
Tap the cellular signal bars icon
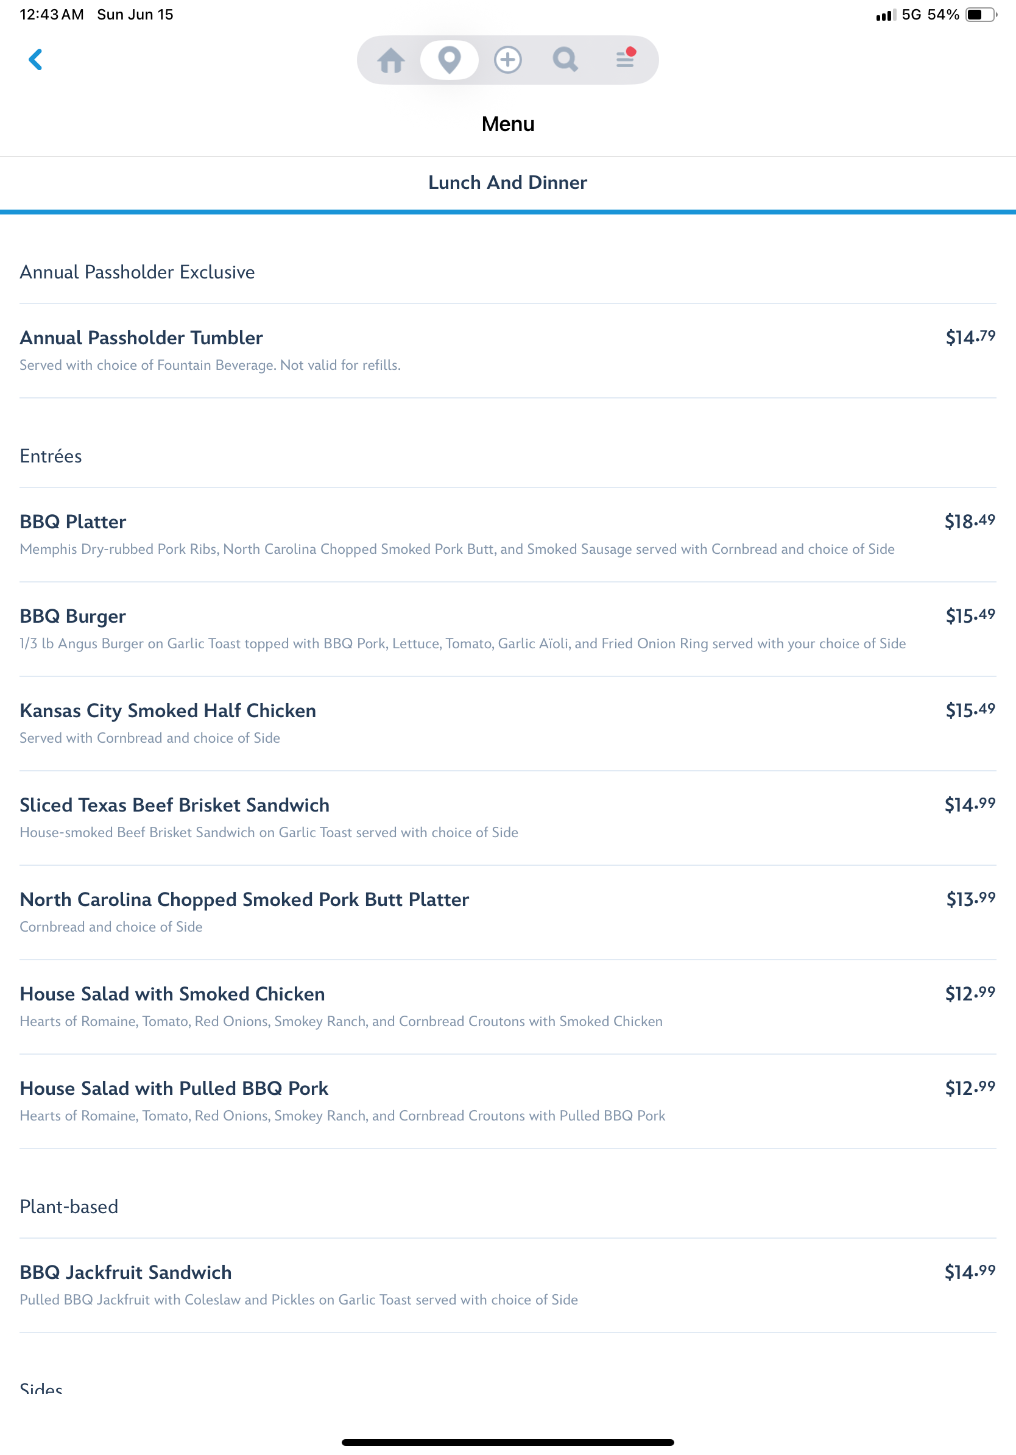tap(885, 15)
